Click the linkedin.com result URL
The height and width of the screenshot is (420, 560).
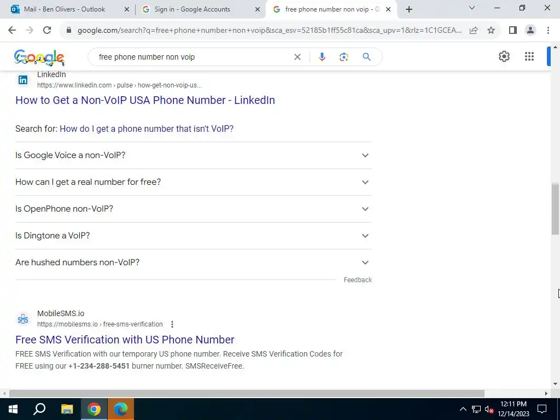[119, 85]
